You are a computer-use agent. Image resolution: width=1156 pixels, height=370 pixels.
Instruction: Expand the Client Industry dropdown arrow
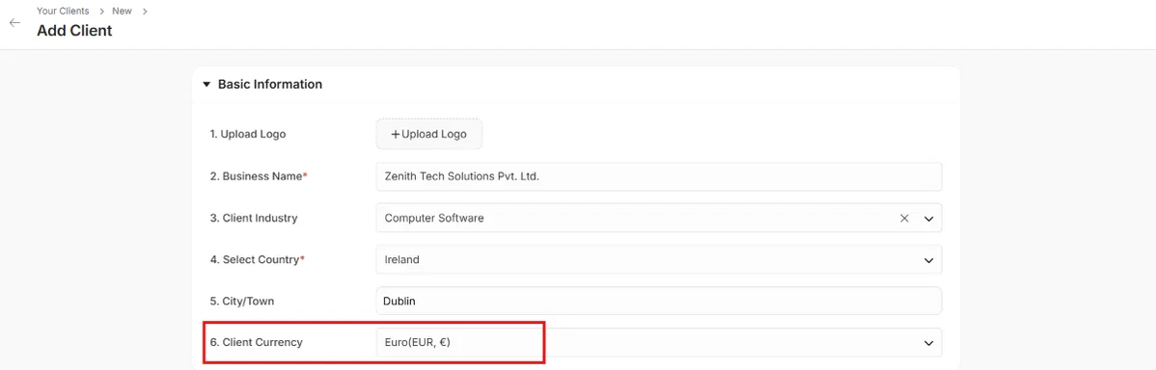click(x=929, y=219)
